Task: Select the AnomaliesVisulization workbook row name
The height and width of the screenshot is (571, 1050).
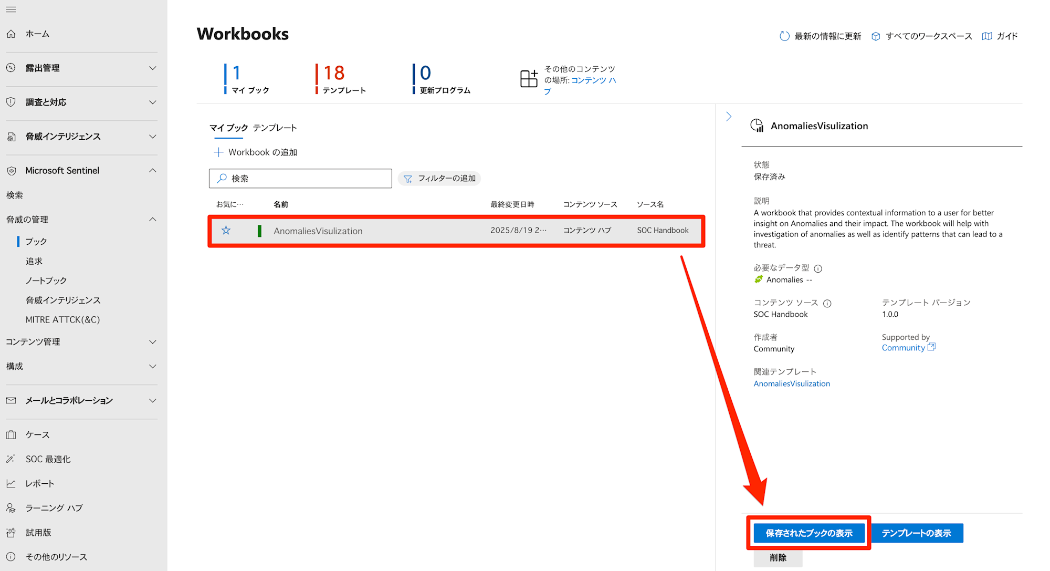Action: tap(318, 231)
